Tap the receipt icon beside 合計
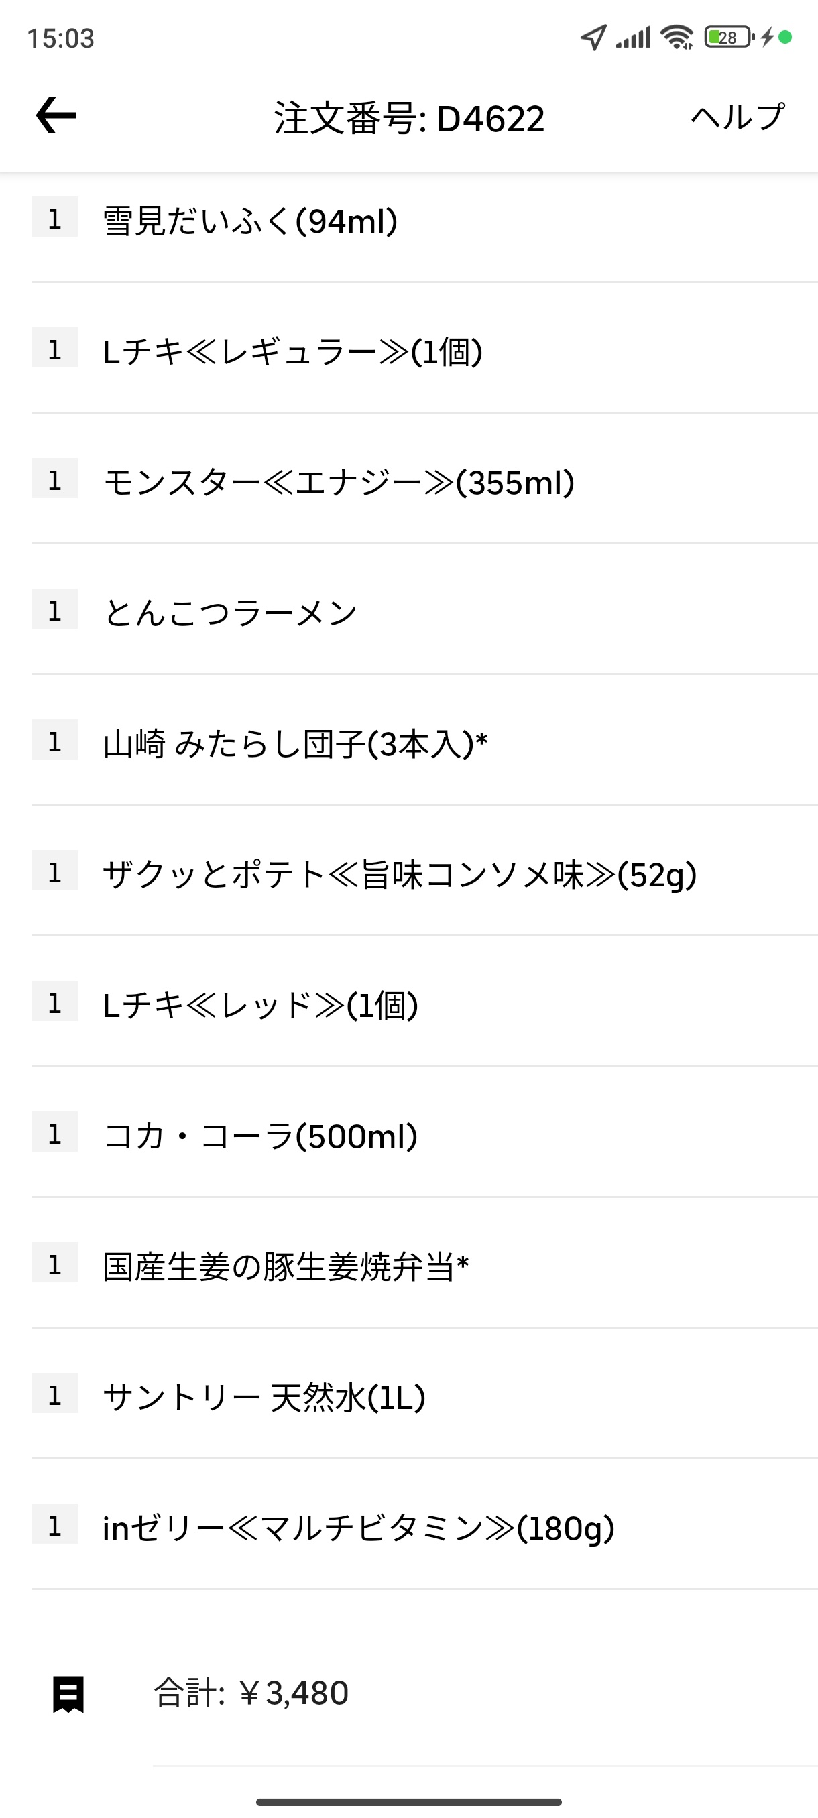818x1818 pixels. click(68, 1694)
